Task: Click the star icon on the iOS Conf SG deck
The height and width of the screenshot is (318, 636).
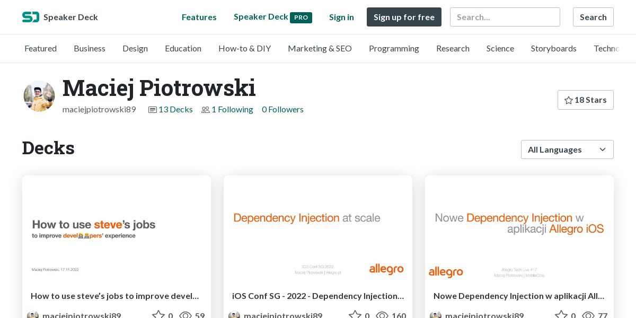Action: point(355,315)
